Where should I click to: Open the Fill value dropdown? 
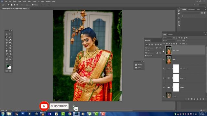(x=187, y=44)
